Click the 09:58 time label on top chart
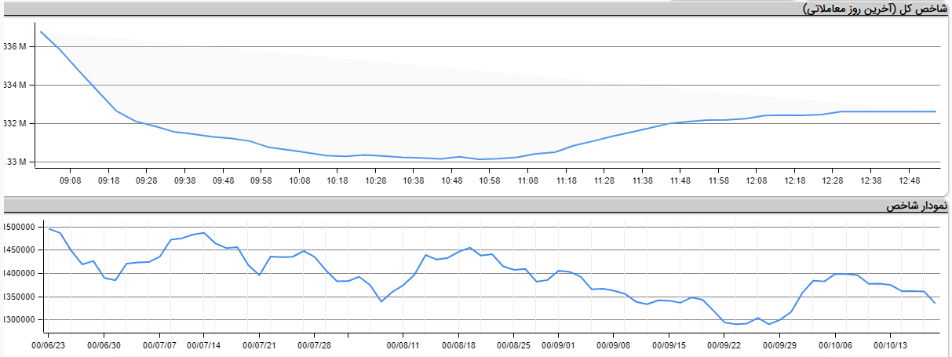Screen dimensions: 952x357 pyautogui.click(x=261, y=180)
